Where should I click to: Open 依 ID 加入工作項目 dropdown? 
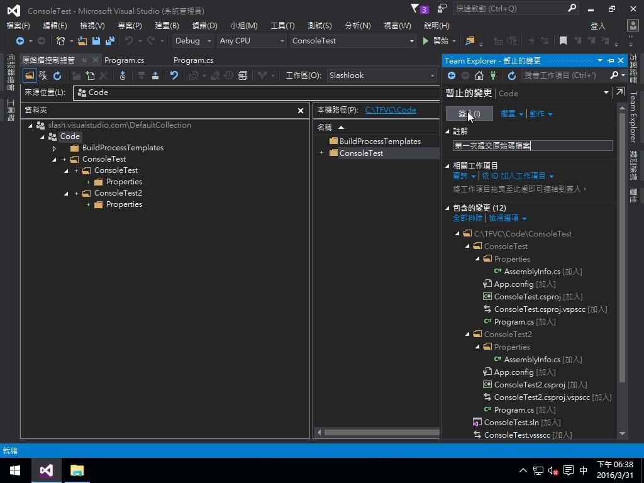(518, 176)
